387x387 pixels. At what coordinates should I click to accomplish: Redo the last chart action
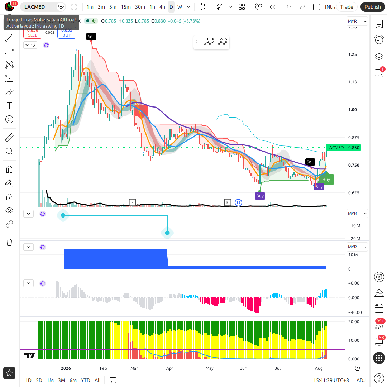tap(302, 7)
